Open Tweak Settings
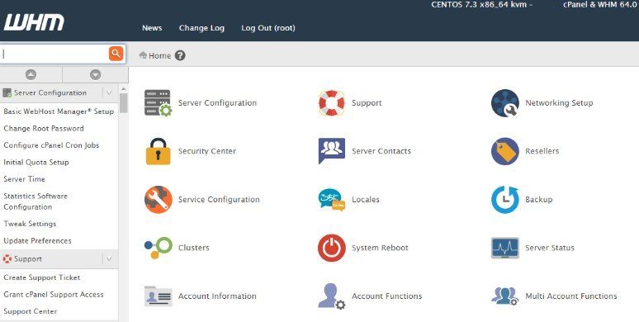This screenshot has width=639, height=322. coord(30,224)
